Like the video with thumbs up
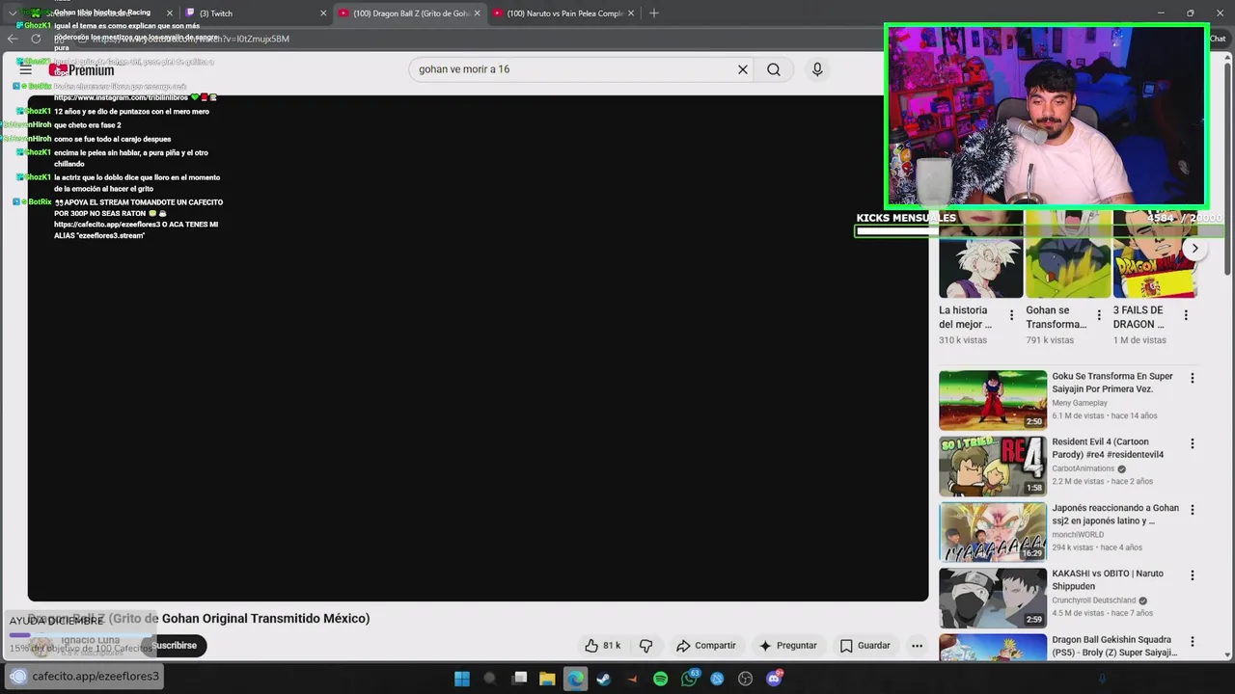The image size is (1235, 694). 591,646
